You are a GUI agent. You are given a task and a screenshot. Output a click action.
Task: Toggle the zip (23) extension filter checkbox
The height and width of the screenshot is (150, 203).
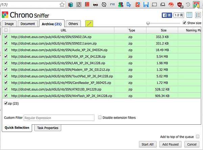(6, 103)
